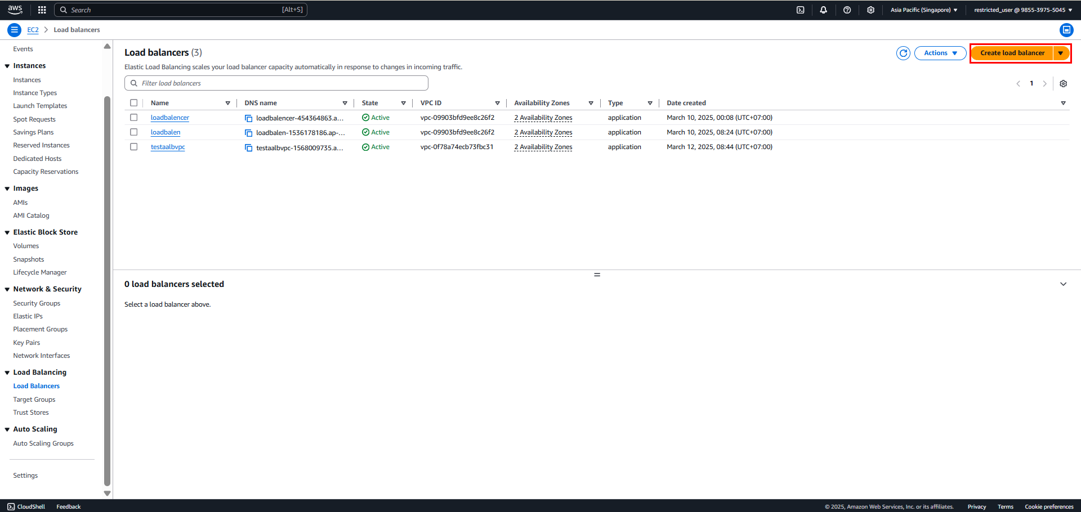Sort by VPC ID column arrow
This screenshot has width=1081, height=512.
click(497, 103)
